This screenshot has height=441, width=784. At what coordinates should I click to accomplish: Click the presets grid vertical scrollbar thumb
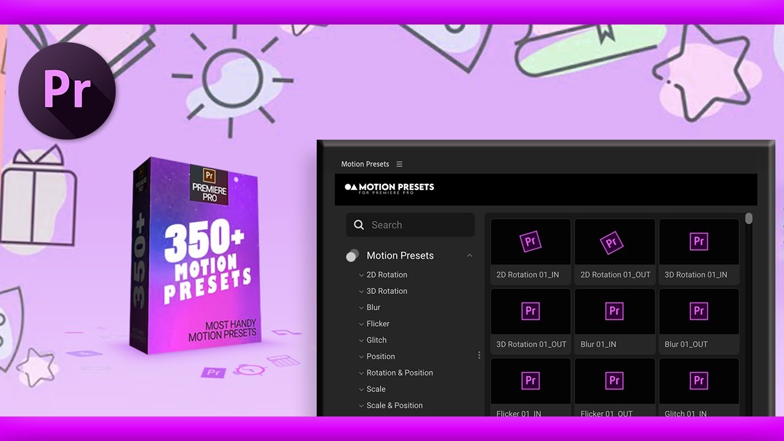click(748, 219)
